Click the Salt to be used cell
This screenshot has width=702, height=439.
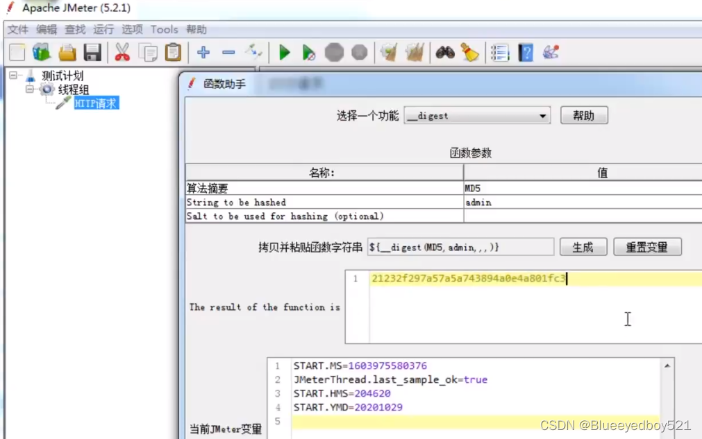(x=324, y=216)
